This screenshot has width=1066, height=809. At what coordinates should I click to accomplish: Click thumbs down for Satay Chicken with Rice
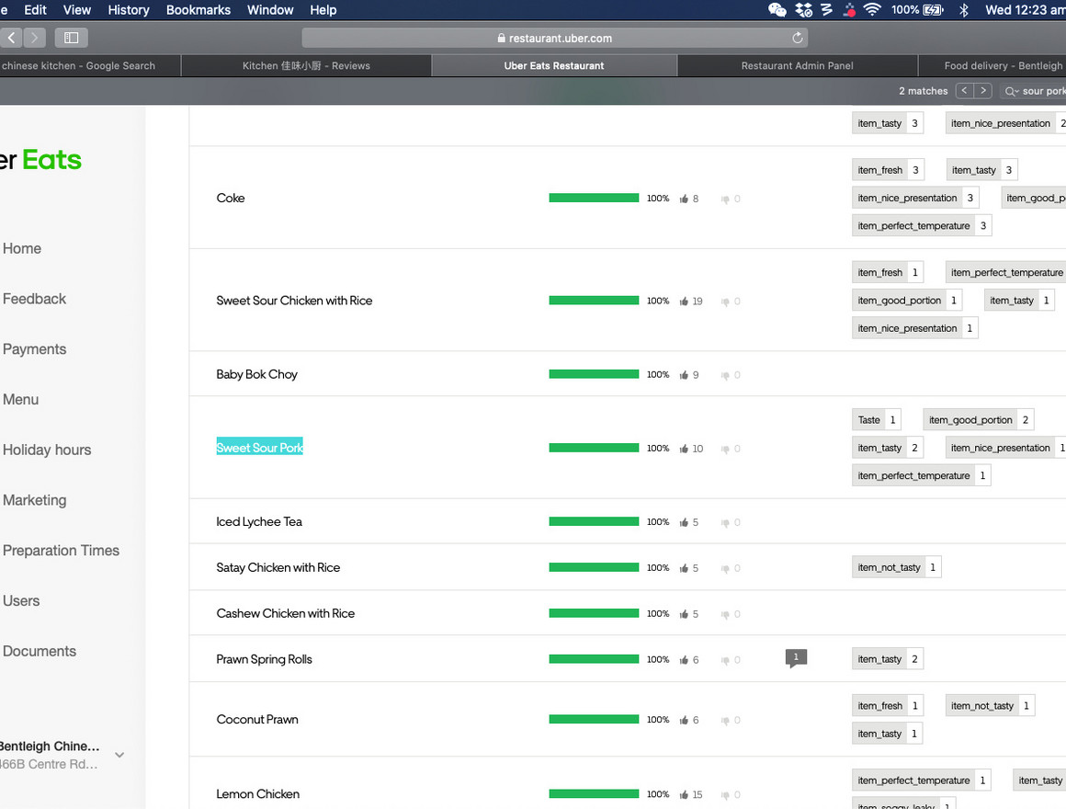tap(725, 568)
